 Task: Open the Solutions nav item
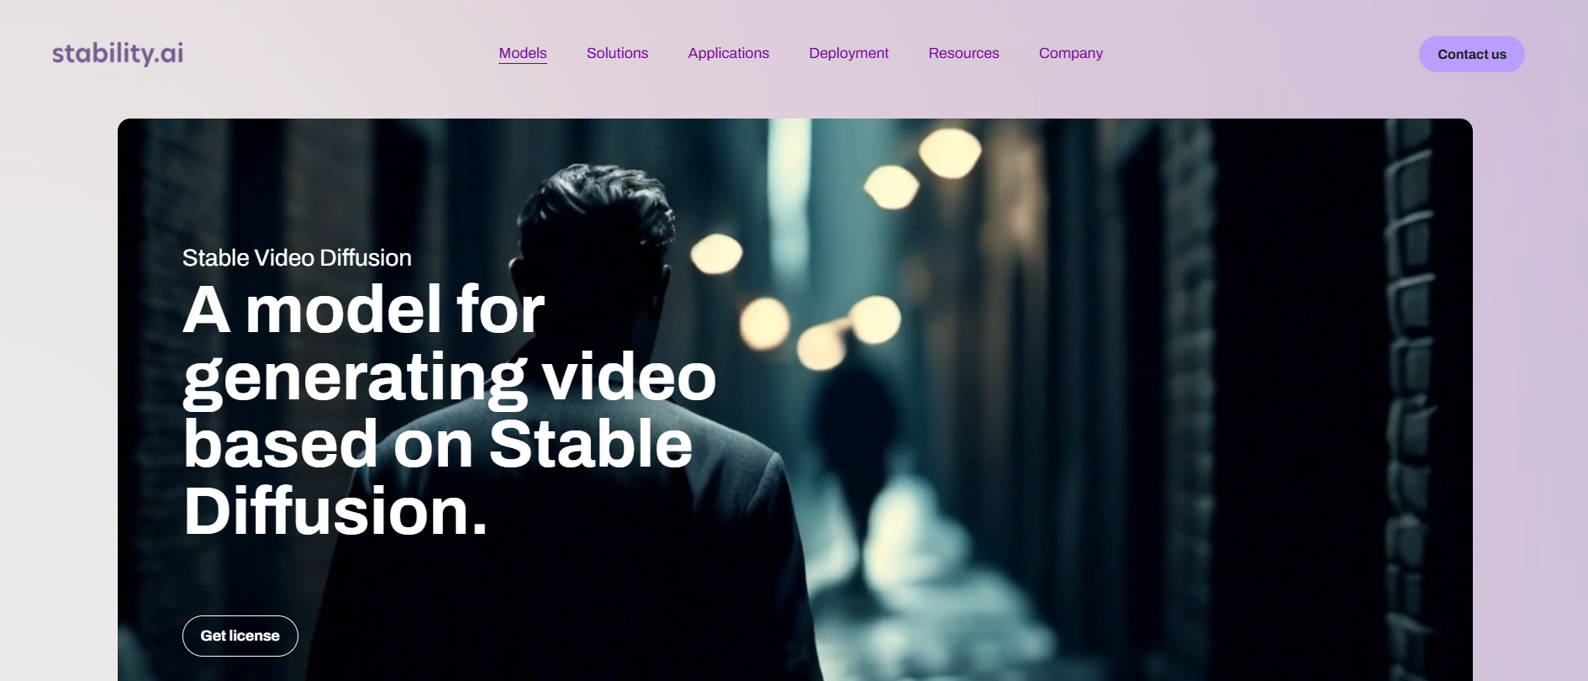click(x=617, y=53)
